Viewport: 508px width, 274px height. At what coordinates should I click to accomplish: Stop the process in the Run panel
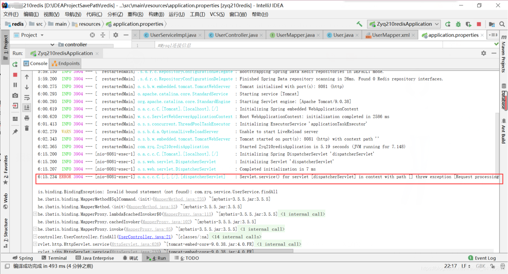[x=15, y=75]
